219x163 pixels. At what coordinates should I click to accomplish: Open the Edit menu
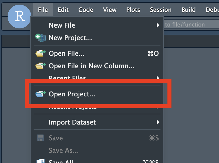tap(63, 10)
